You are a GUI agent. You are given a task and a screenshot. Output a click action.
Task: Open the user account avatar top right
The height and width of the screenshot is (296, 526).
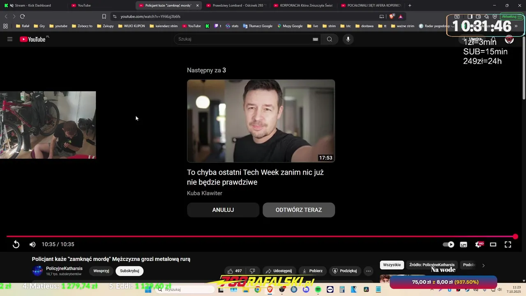(x=509, y=39)
